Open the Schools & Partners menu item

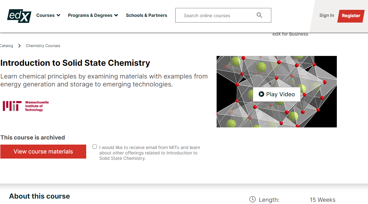(146, 15)
